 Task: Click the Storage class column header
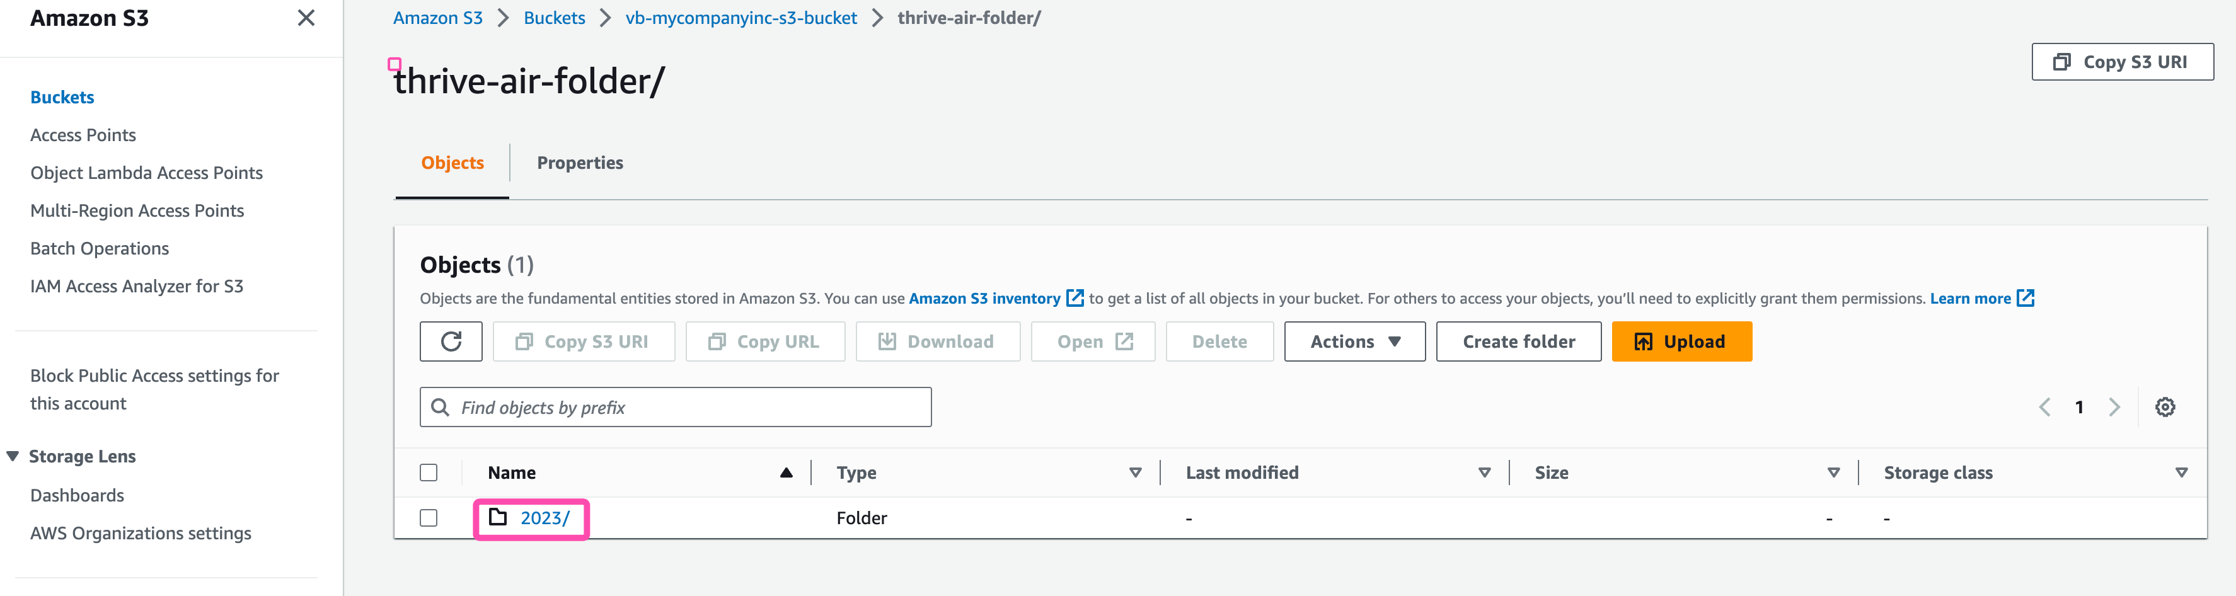[1937, 473]
